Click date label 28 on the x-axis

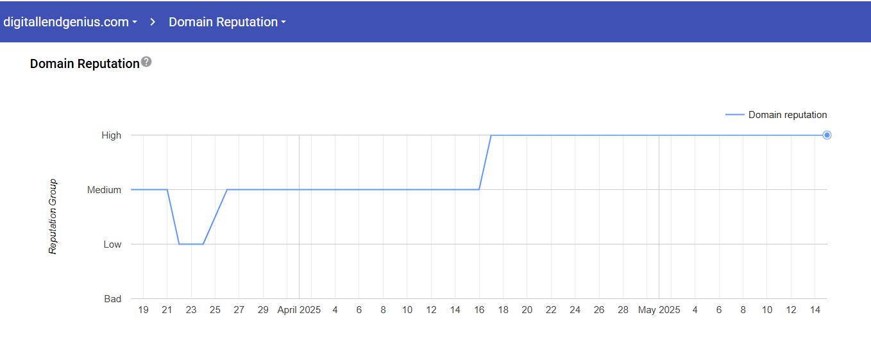point(623,310)
